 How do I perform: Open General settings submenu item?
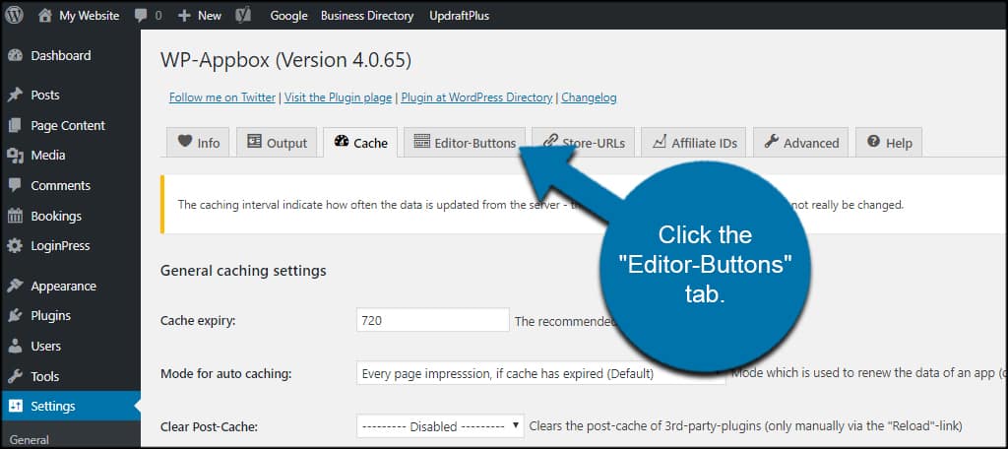tap(29, 440)
